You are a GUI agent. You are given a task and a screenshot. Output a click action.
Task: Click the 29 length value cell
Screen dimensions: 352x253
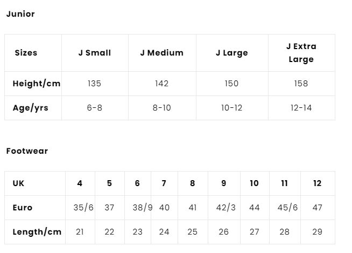pos(317,232)
